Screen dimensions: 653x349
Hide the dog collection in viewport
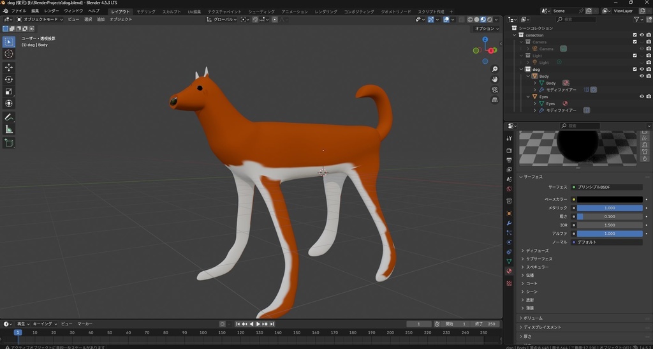(642, 70)
